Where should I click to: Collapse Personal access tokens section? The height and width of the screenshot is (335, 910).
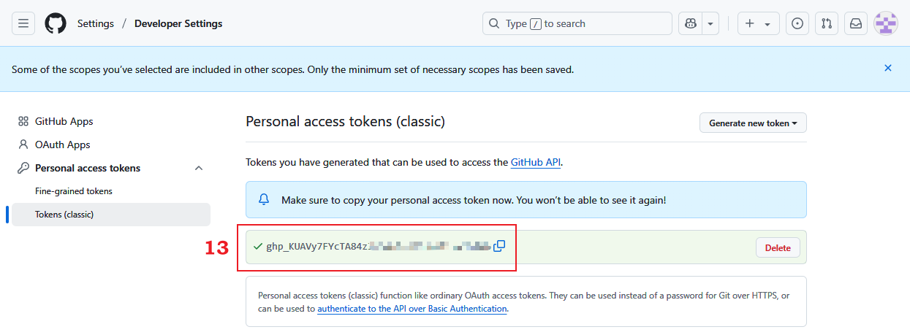click(x=199, y=168)
